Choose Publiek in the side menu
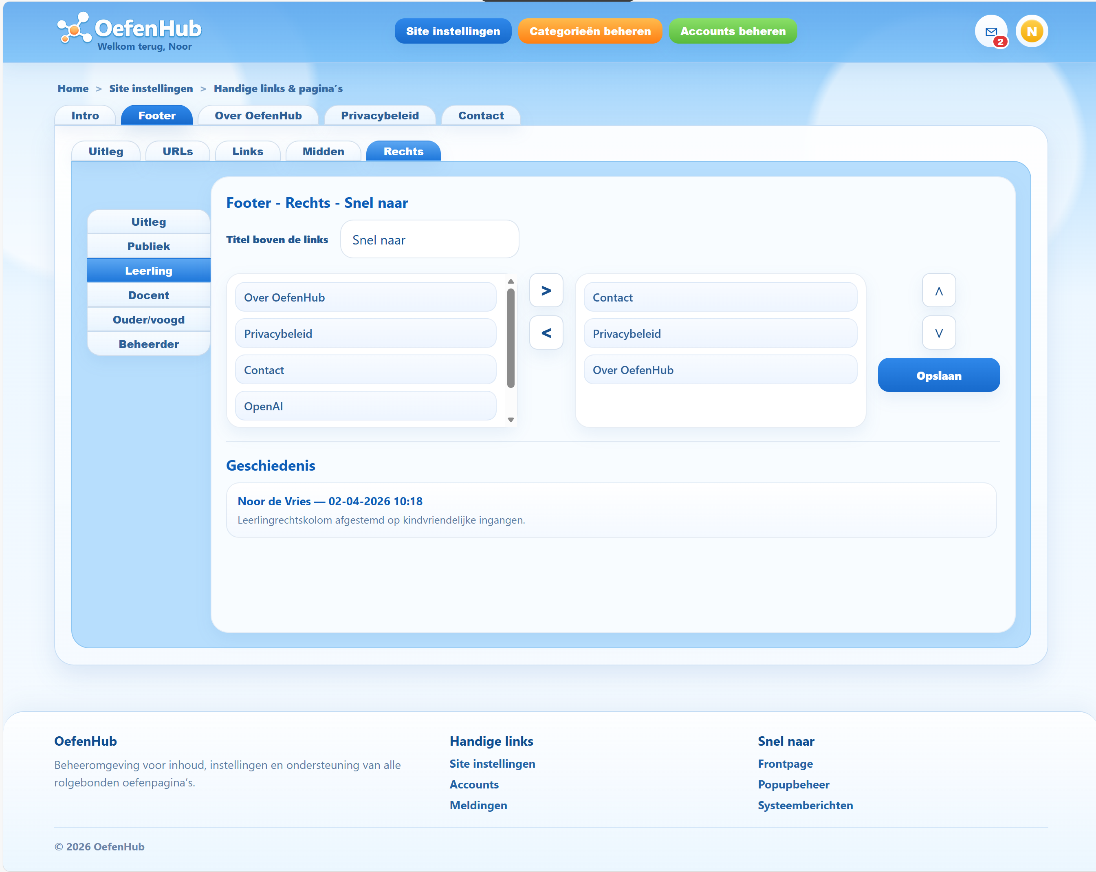This screenshot has width=1096, height=872. [x=148, y=246]
